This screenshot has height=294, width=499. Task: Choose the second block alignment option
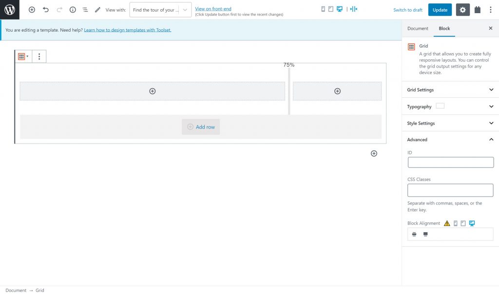[x=425, y=234]
